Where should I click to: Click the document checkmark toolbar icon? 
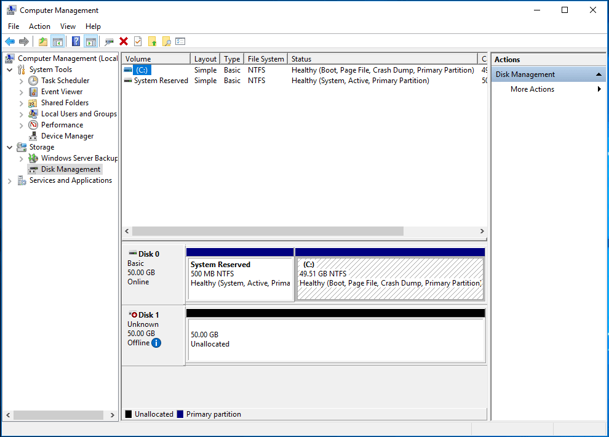point(138,42)
